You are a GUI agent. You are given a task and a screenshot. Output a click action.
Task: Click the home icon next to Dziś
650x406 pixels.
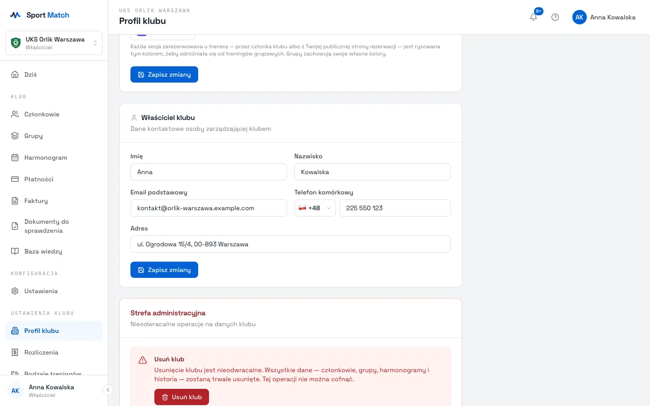click(x=15, y=74)
